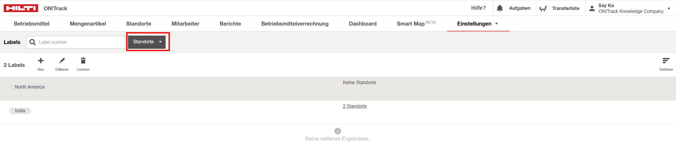The height and width of the screenshot is (151, 676).
Task: Click the Editieren pencil icon
Action: click(62, 61)
